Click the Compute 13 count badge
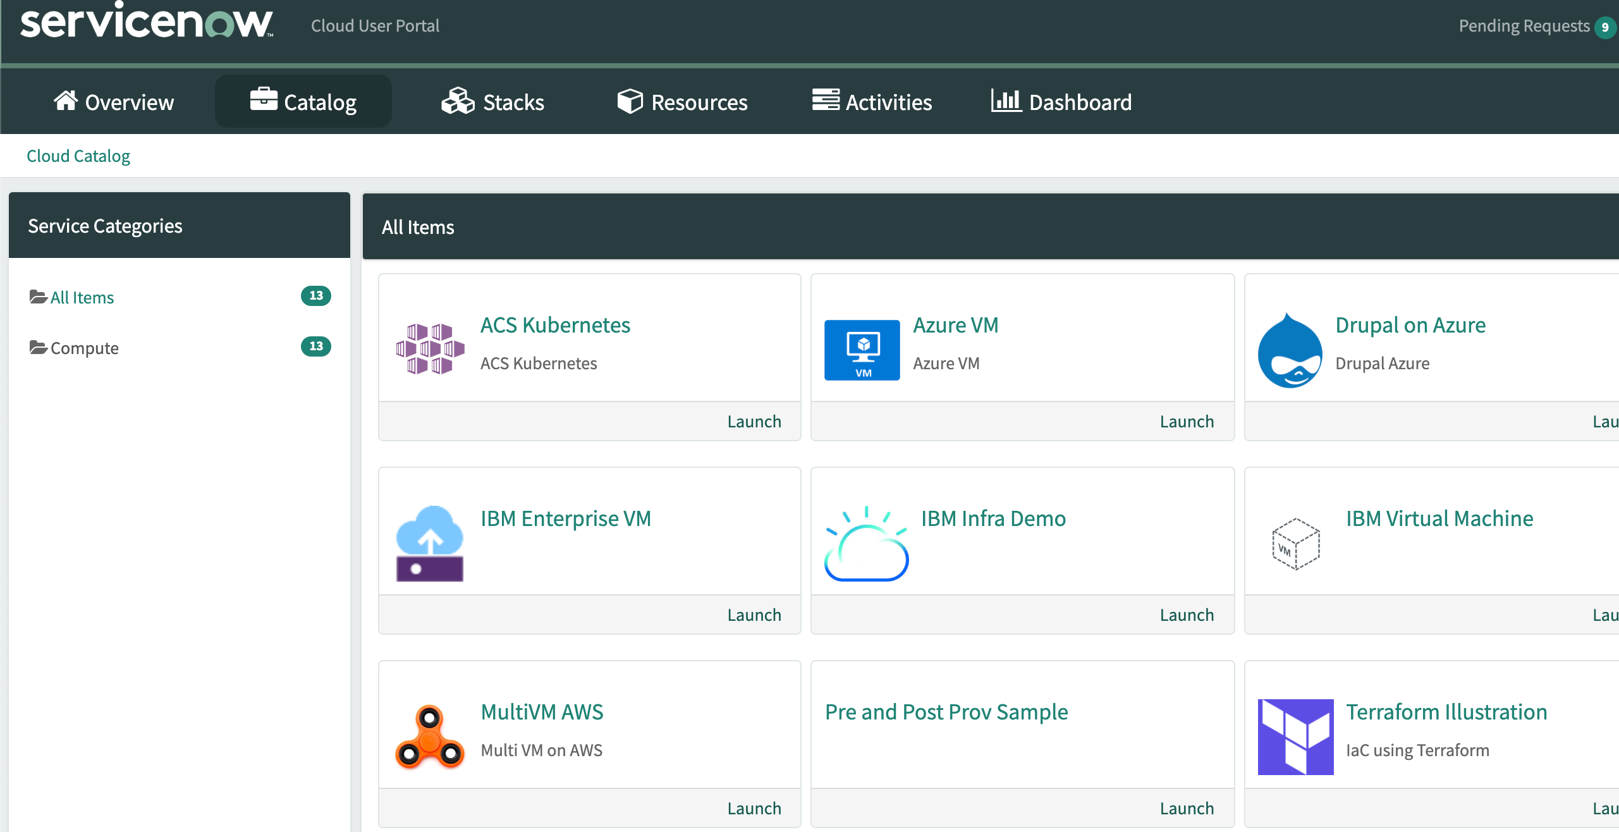Viewport: 1619px width, 832px height. (316, 346)
